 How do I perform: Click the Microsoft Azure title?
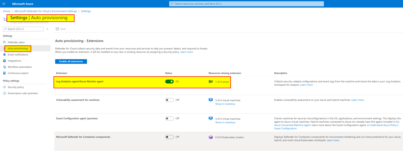23,4
